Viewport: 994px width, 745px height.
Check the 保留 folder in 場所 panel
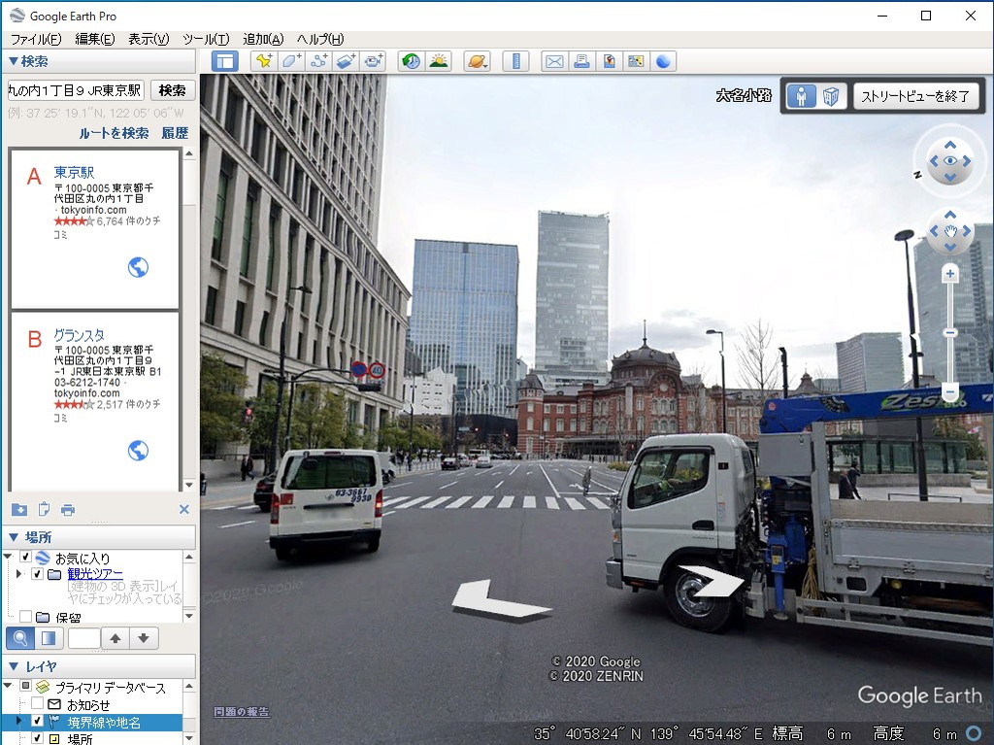24,616
